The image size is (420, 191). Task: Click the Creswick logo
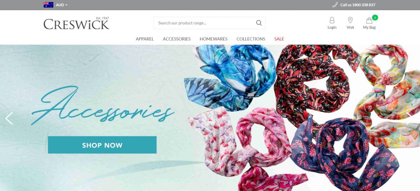76,23
